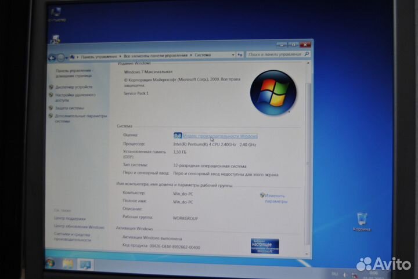
Task: Open Windows Explorer from the taskbar
Action: click(68, 264)
